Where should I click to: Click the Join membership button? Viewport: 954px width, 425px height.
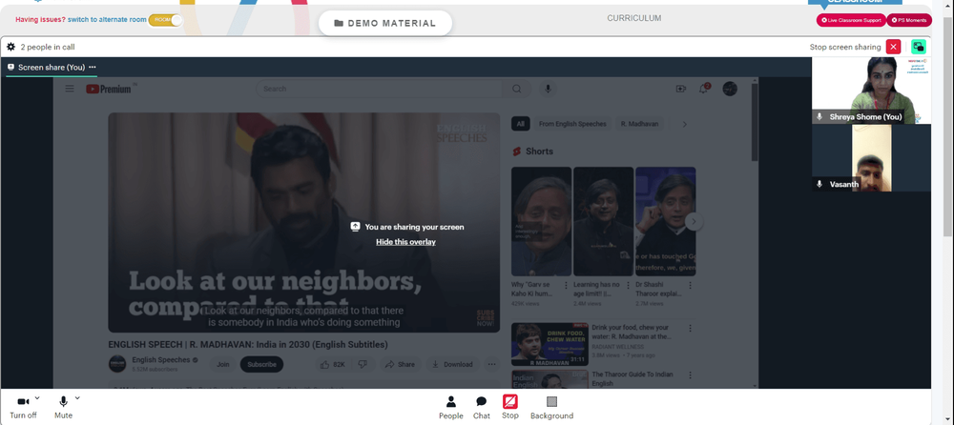[222, 364]
